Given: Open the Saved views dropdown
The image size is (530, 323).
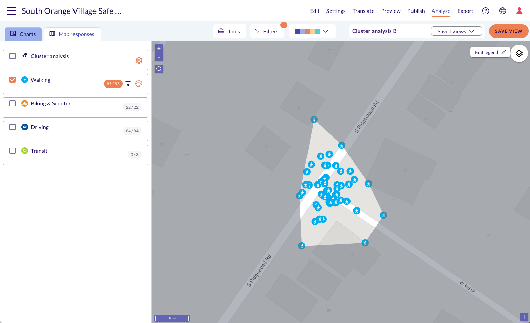Looking at the screenshot, I should 457,31.
